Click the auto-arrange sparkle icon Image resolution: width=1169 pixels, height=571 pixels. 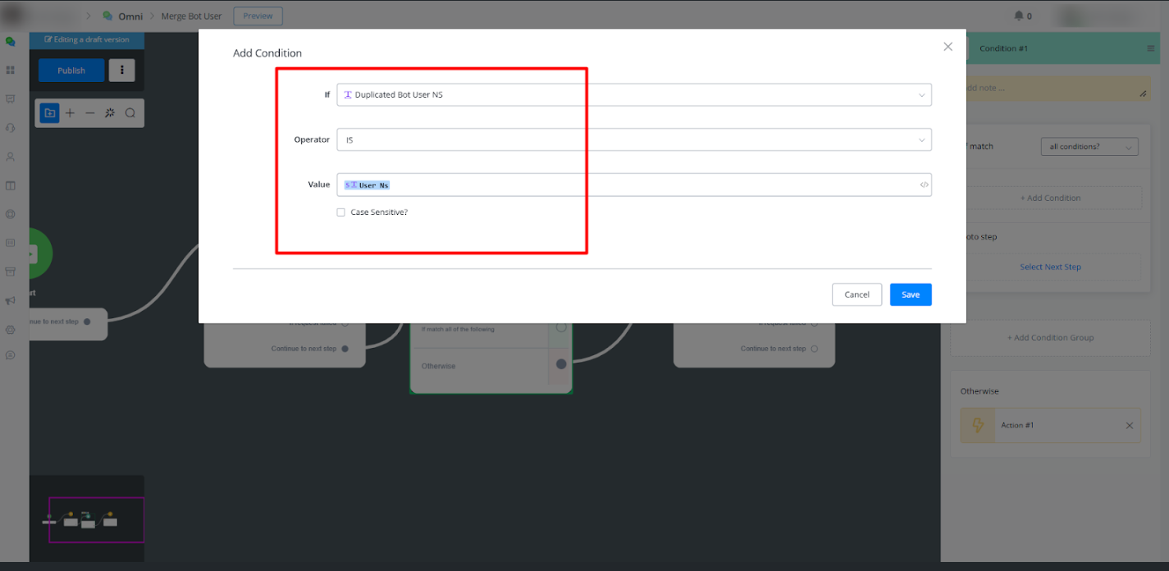[110, 113]
